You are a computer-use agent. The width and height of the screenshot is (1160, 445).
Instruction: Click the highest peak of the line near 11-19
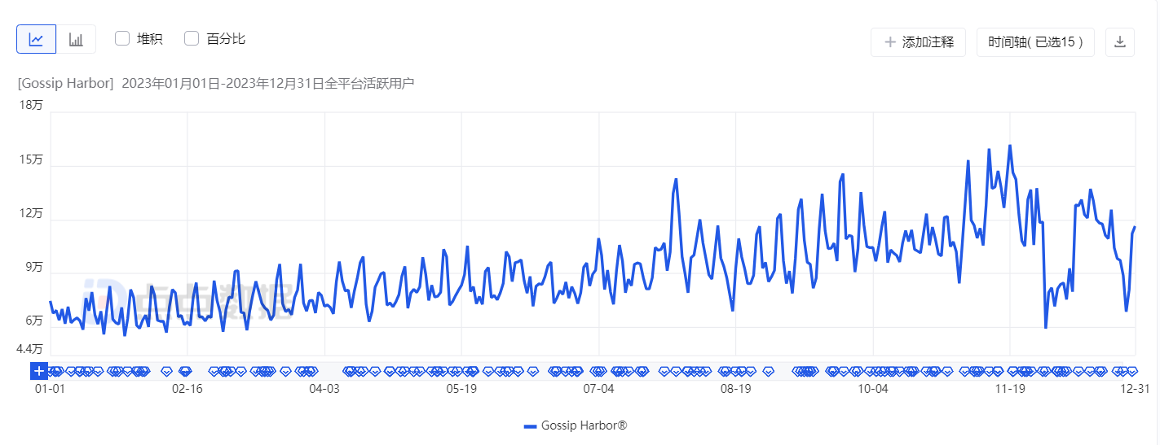(1010, 146)
